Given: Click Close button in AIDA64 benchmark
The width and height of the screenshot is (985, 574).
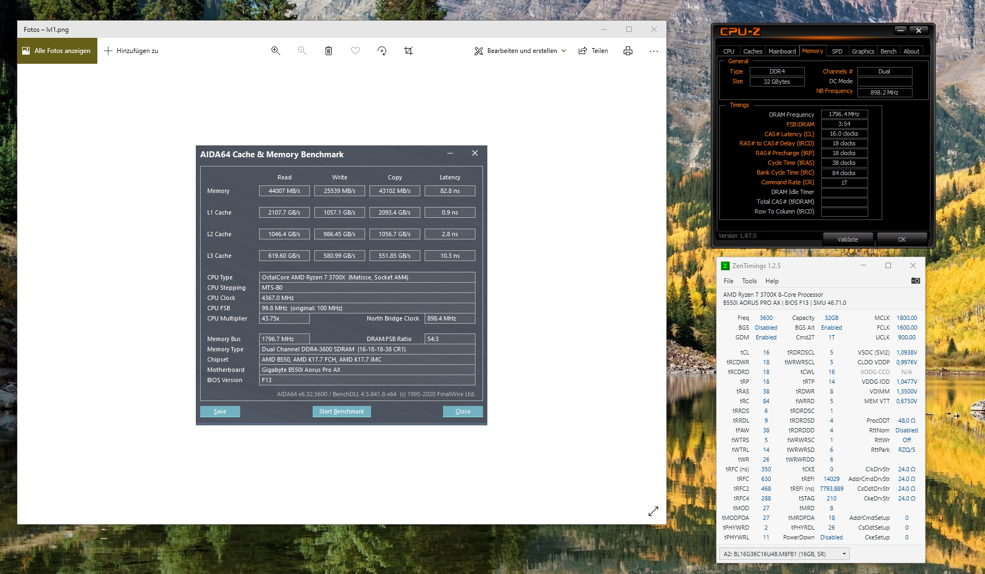Looking at the screenshot, I should [463, 412].
